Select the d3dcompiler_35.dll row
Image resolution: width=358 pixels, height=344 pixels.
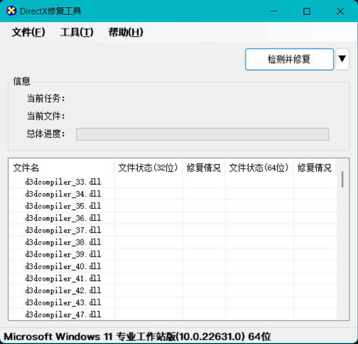click(173, 206)
